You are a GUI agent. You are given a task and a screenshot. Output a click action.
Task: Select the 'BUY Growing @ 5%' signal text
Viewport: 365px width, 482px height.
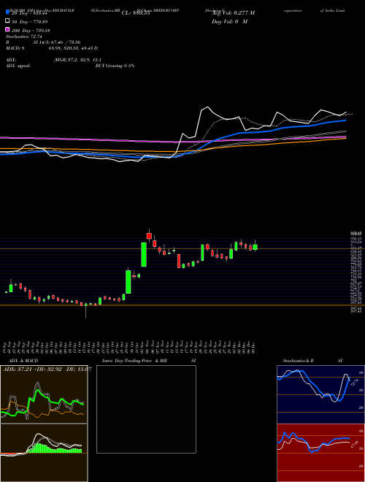click(115, 66)
